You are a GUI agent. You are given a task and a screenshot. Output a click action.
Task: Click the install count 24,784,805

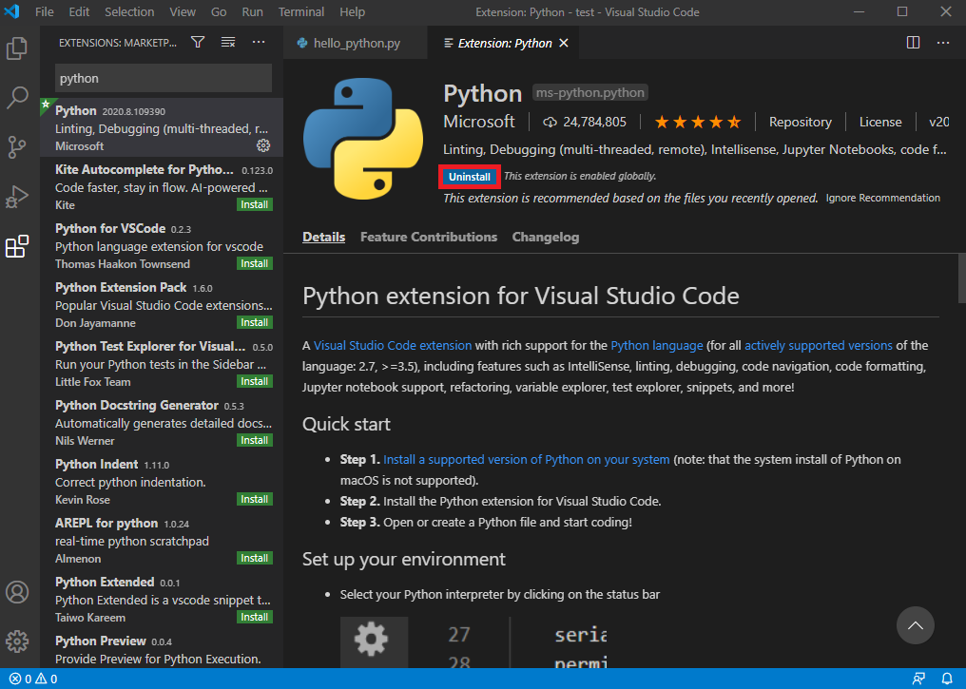pos(585,122)
